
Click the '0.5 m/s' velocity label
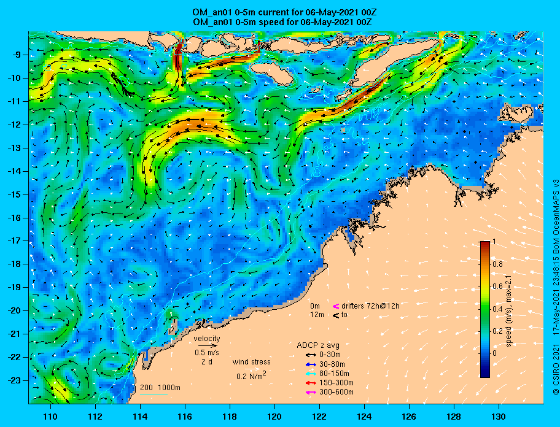(207, 352)
